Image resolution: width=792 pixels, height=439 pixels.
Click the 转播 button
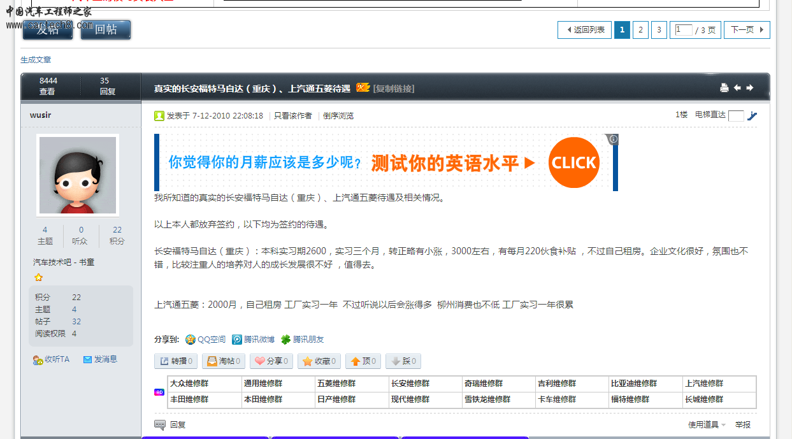coord(175,361)
